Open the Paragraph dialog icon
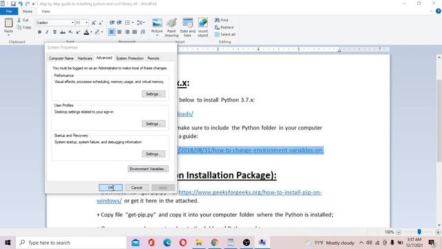This screenshot has width=442, height=249. (143, 32)
